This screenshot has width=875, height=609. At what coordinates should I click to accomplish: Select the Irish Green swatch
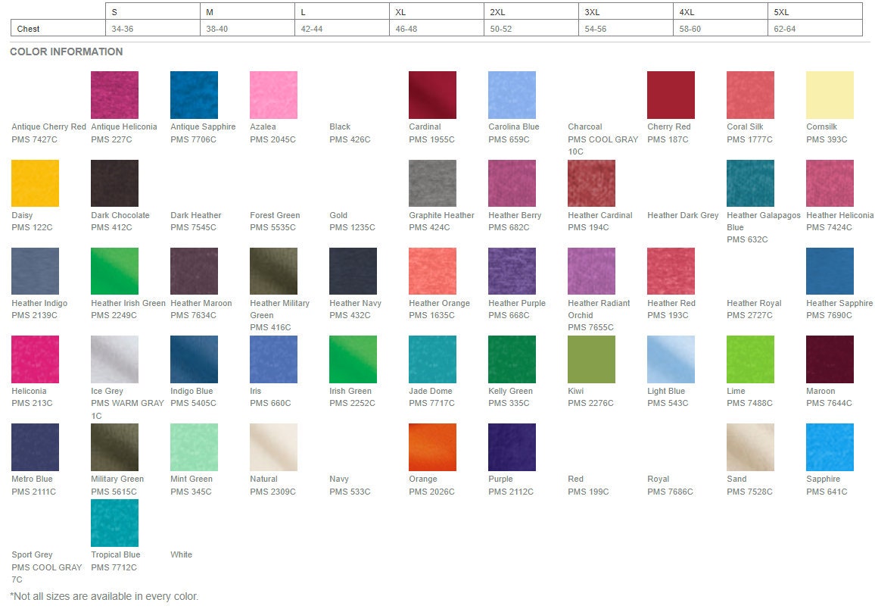click(353, 360)
